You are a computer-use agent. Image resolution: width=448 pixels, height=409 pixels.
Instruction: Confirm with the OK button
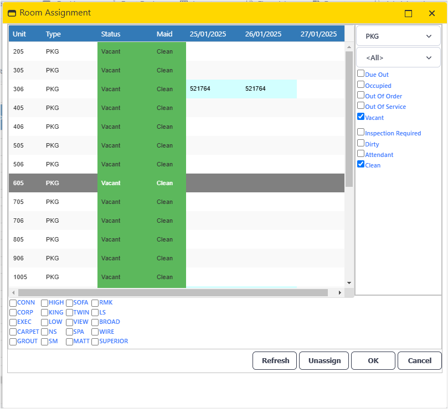[x=373, y=361]
